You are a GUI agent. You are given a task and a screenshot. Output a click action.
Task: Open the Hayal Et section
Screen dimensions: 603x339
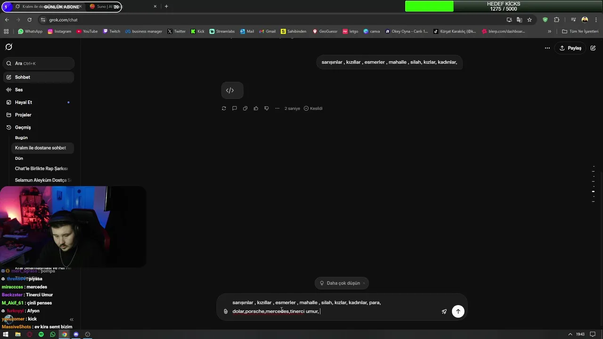click(x=39, y=102)
